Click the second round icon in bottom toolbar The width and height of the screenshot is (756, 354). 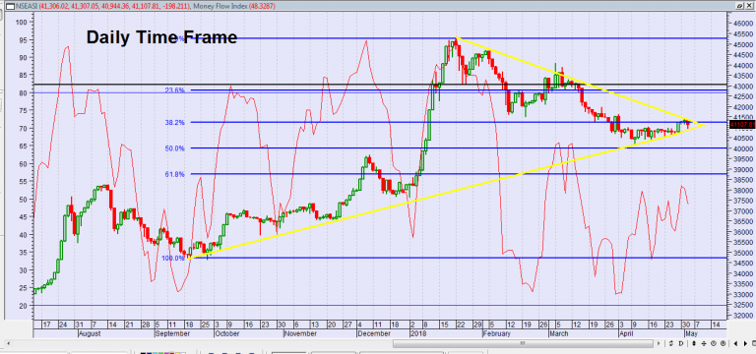723,343
